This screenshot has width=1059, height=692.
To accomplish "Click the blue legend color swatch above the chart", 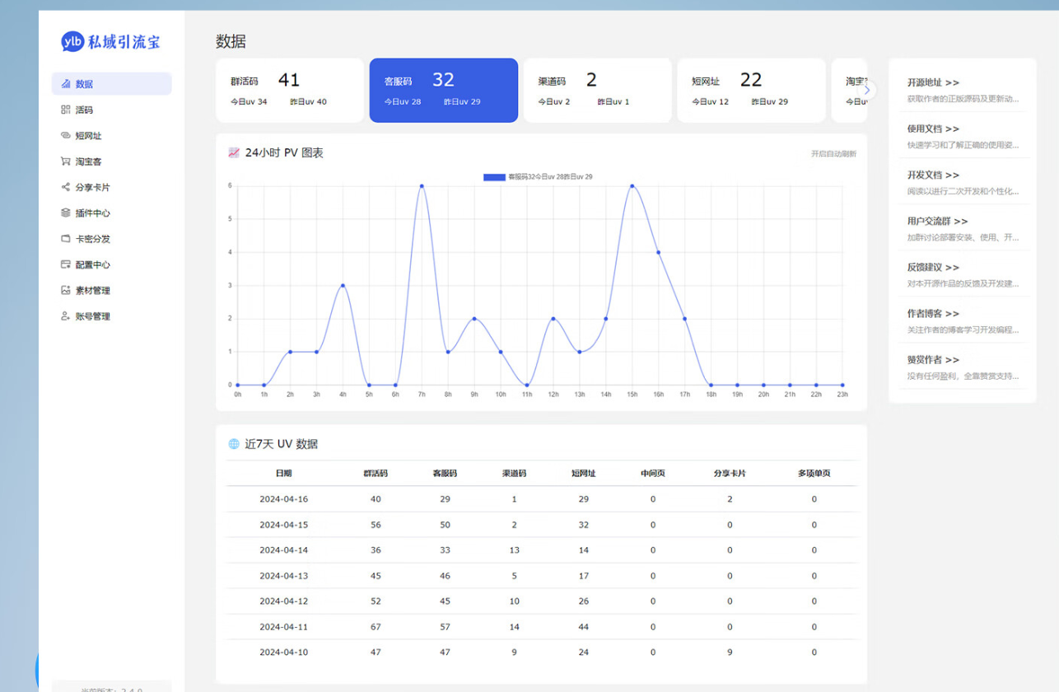I will tap(494, 176).
